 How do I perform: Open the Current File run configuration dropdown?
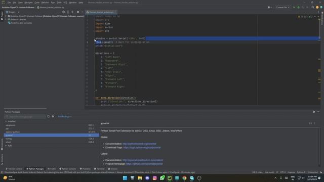282,7
